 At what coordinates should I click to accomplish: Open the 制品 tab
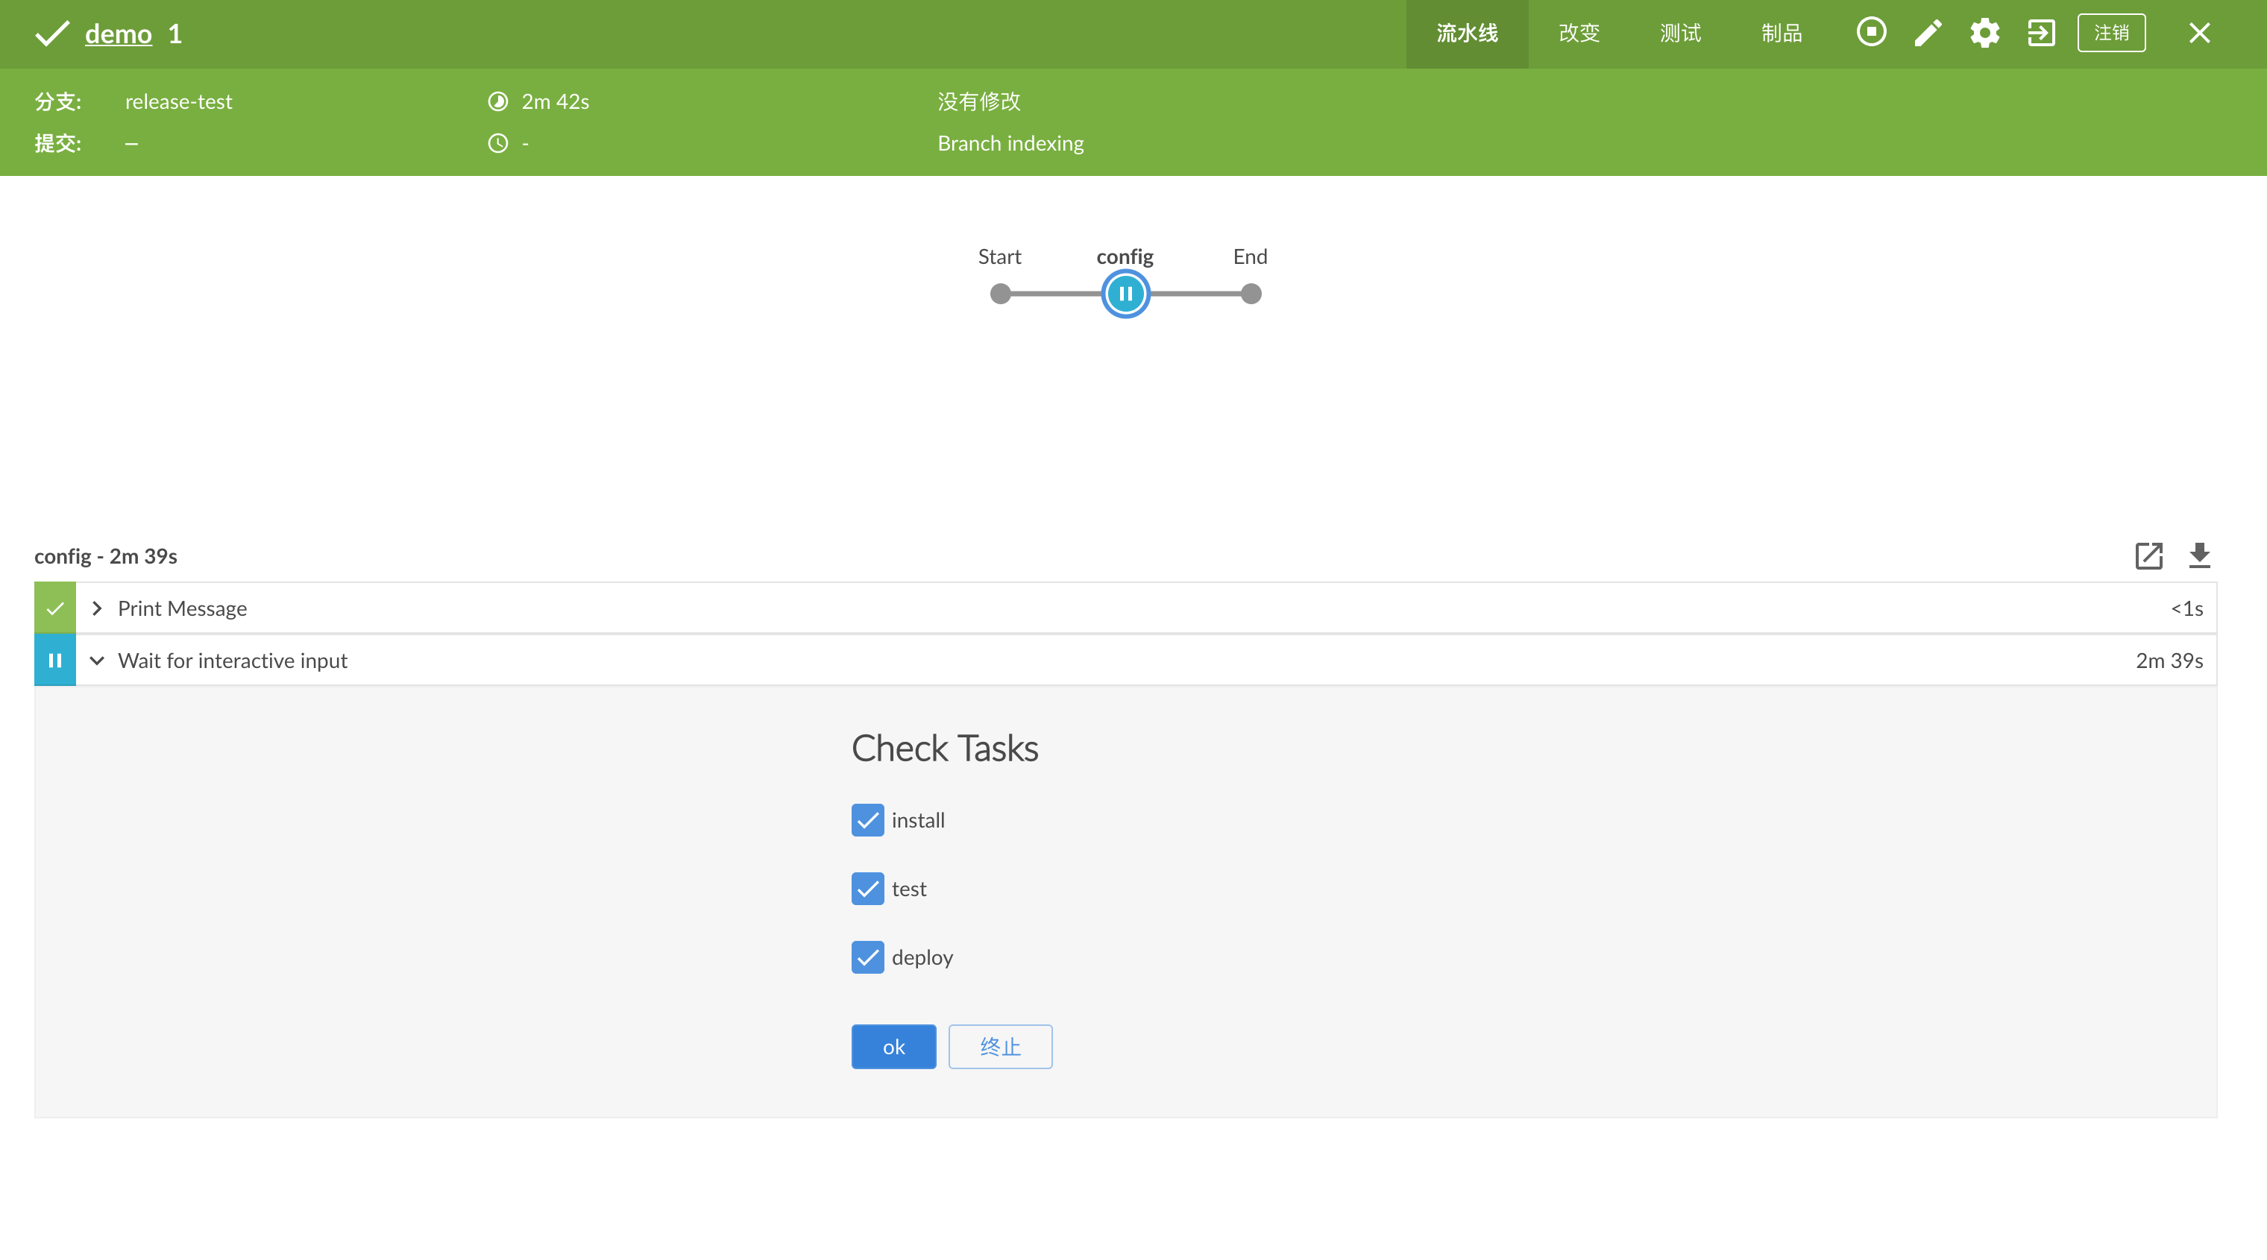[x=1782, y=34]
